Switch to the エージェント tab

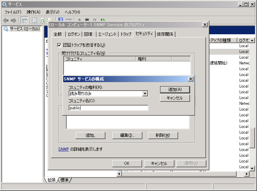pyautogui.click(x=107, y=34)
